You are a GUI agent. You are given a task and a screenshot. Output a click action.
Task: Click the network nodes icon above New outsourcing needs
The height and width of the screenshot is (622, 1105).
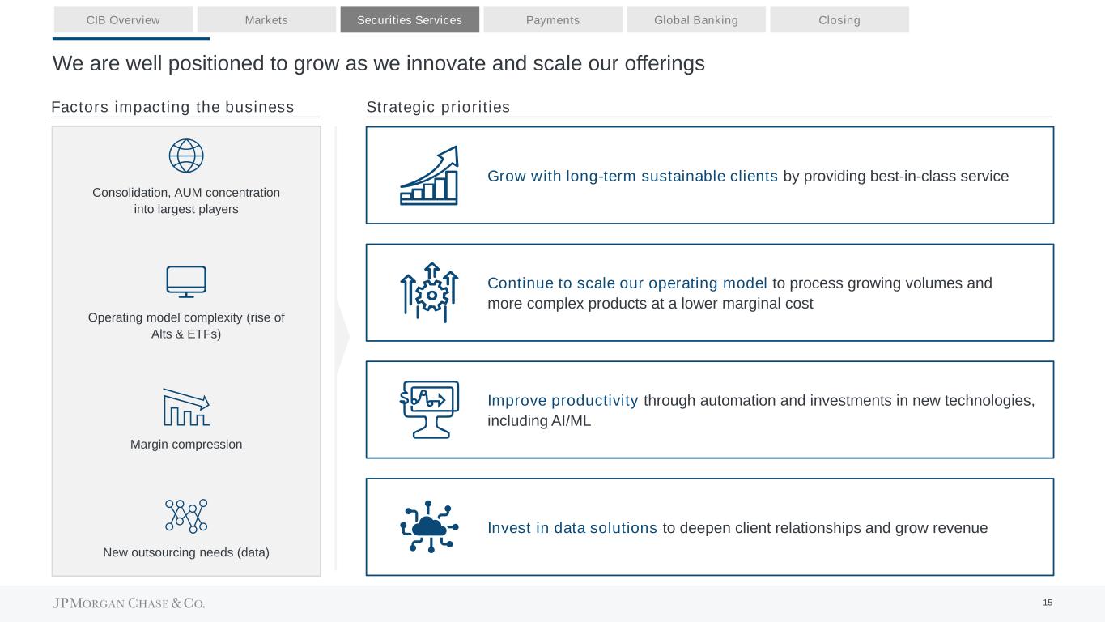[x=186, y=515]
